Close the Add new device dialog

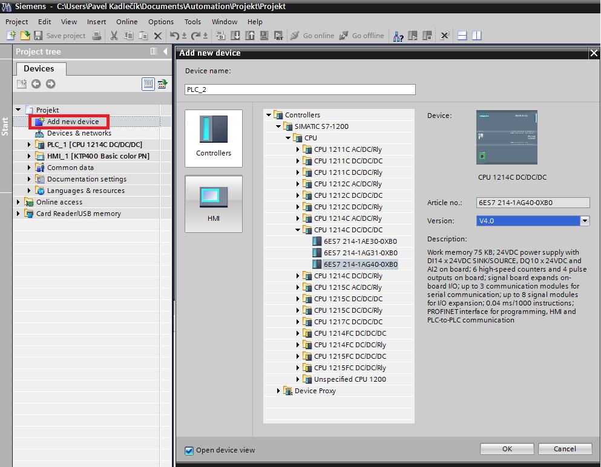(594, 53)
